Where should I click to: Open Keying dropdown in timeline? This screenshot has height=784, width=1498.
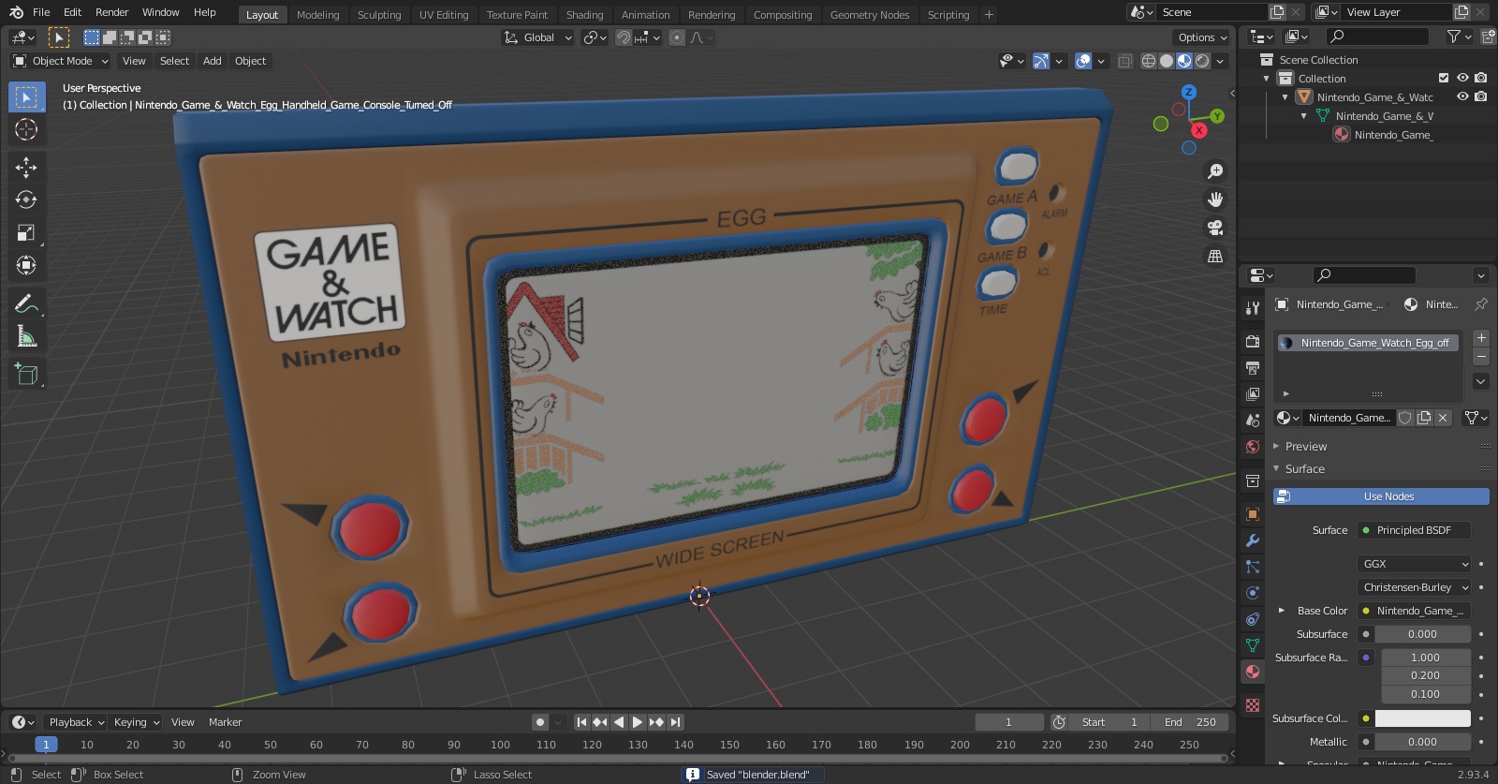tap(137, 722)
